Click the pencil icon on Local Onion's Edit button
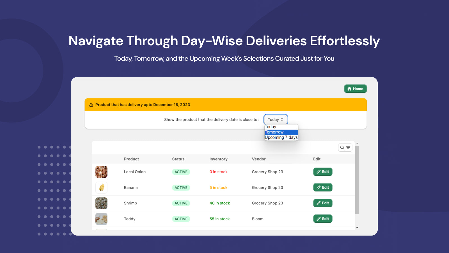The image size is (449, 253). point(319,172)
